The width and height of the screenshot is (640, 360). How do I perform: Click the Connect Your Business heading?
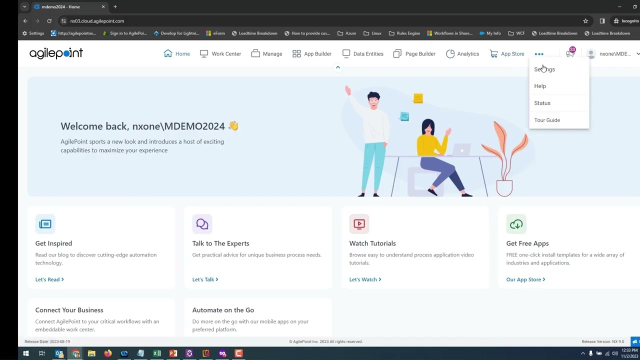click(69, 310)
